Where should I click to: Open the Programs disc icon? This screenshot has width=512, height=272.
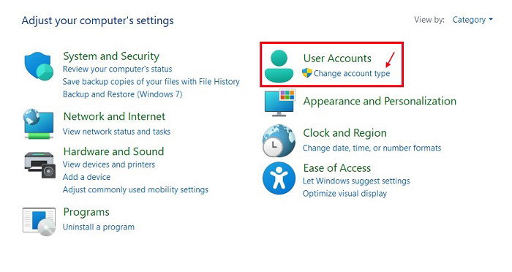(39, 222)
